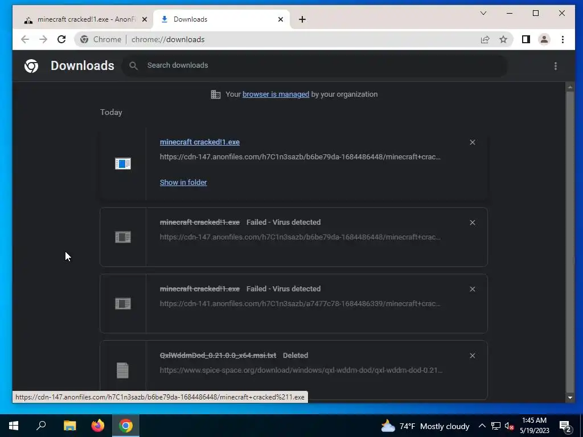Click the exe file icon of the first download
Image resolution: width=583 pixels, height=437 pixels.
pyautogui.click(x=123, y=163)
